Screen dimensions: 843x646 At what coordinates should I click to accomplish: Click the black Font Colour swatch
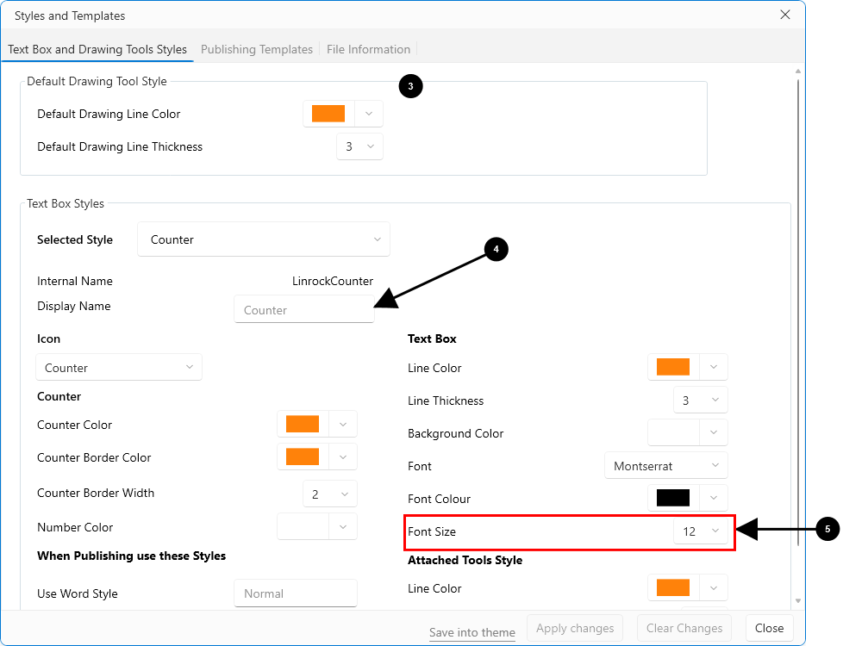673,499
